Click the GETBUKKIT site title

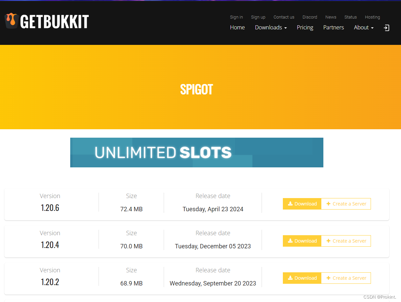tap(54, 21)
